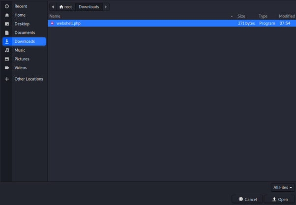Select Videos label in sidebar

(21, 68)
